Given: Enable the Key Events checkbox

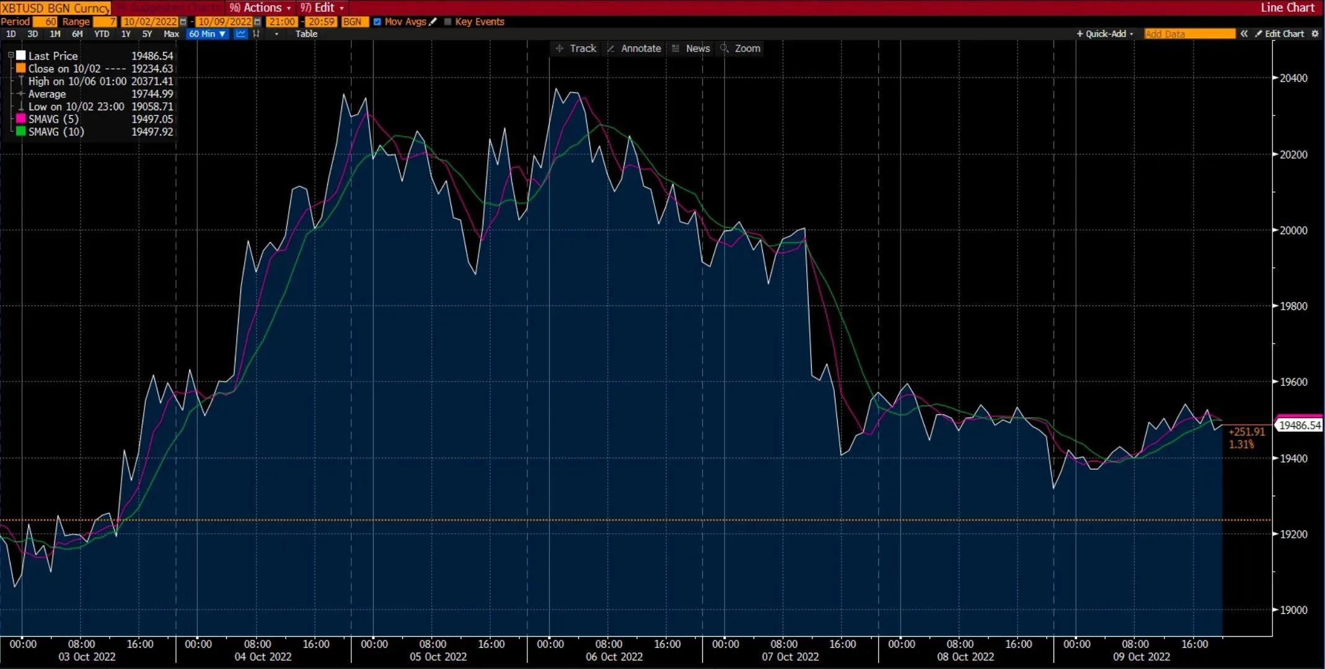Looking at the screenshot, I should (x=447, y=21).
